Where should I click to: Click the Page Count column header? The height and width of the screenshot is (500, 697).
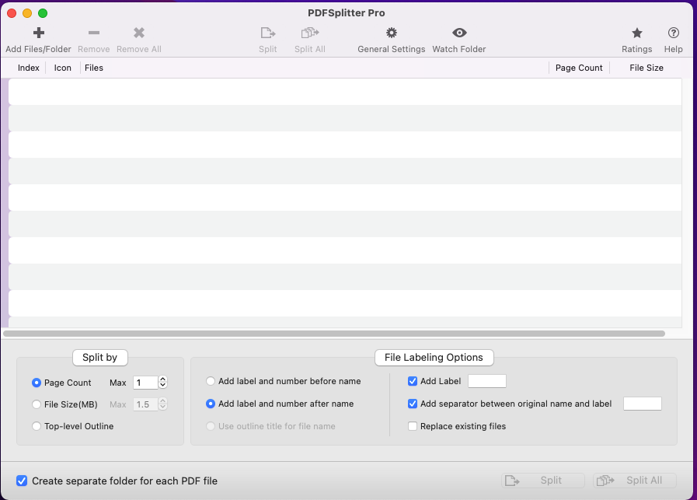[579, 68]
